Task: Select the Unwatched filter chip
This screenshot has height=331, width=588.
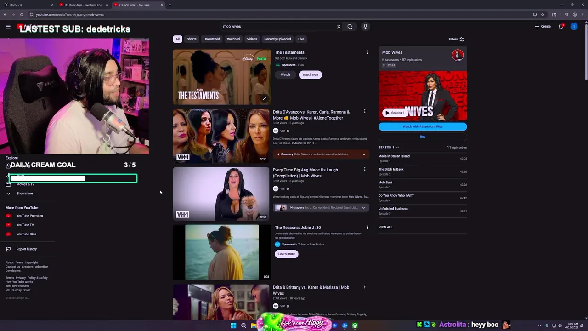Action: 212,39
